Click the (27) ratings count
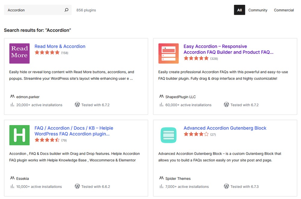The image size is (301, 199). pyautogui.click(x=213, y=135)
